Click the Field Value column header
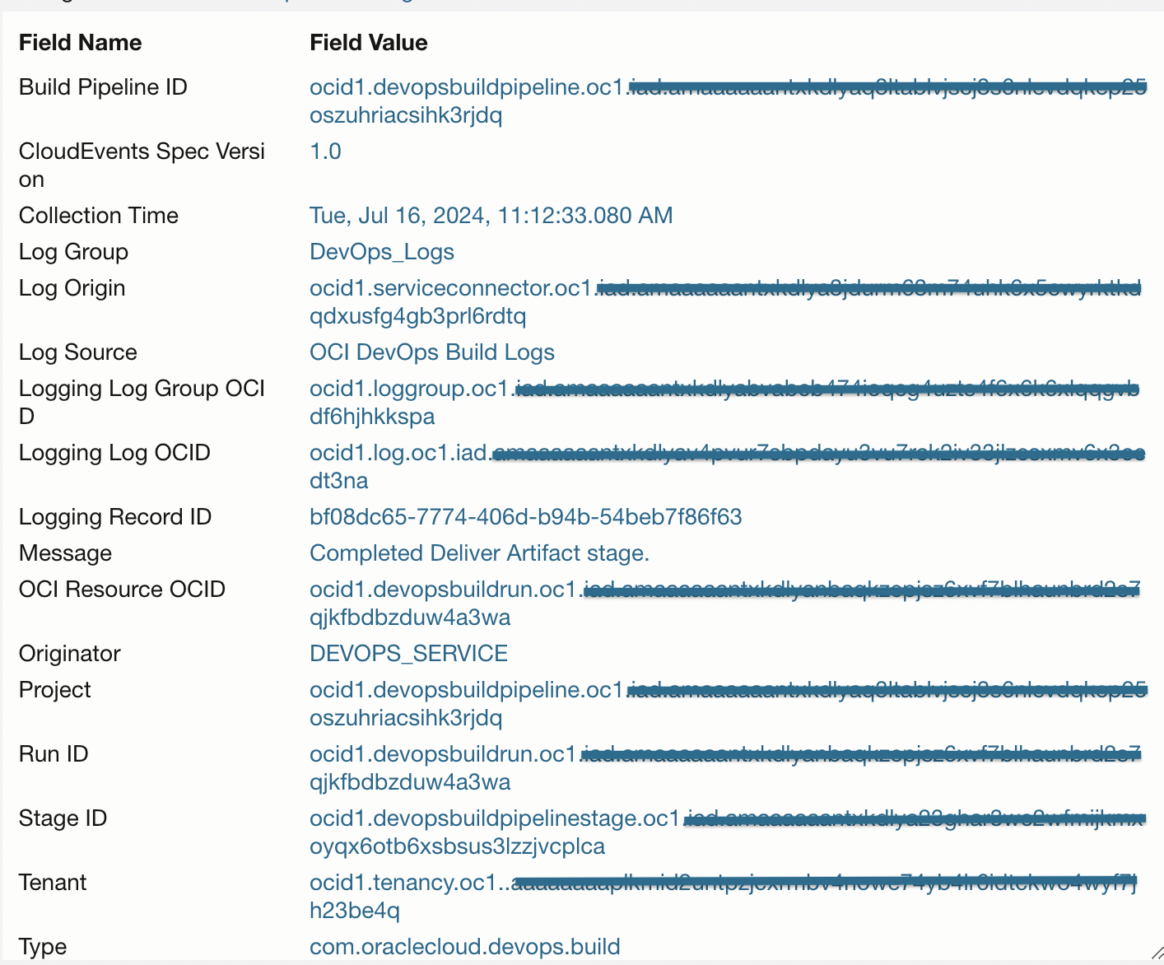1164x965 pixels. (x=368, y=43)
